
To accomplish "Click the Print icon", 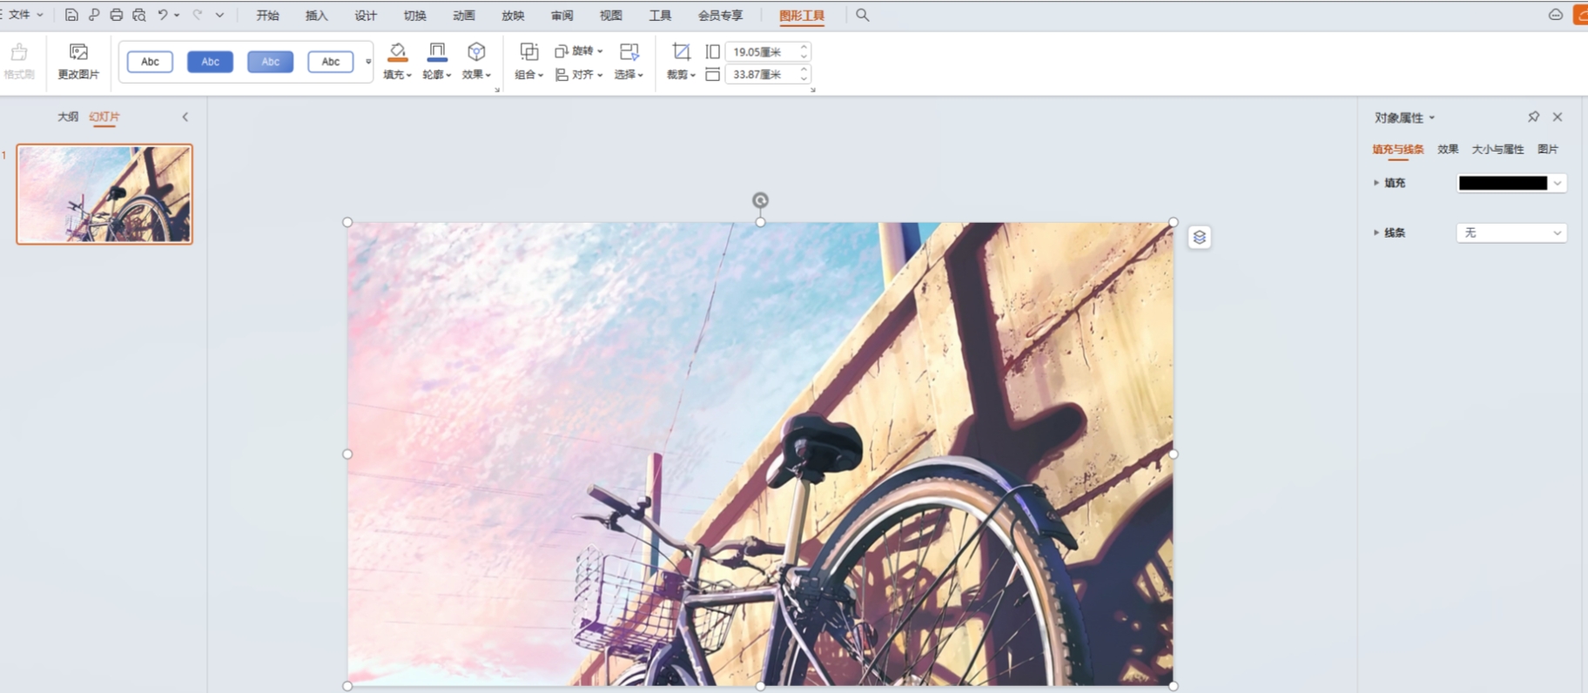I will click(116, 15).
